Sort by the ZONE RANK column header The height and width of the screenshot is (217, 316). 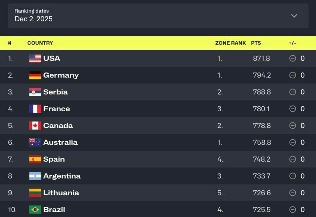coord(231,43)
